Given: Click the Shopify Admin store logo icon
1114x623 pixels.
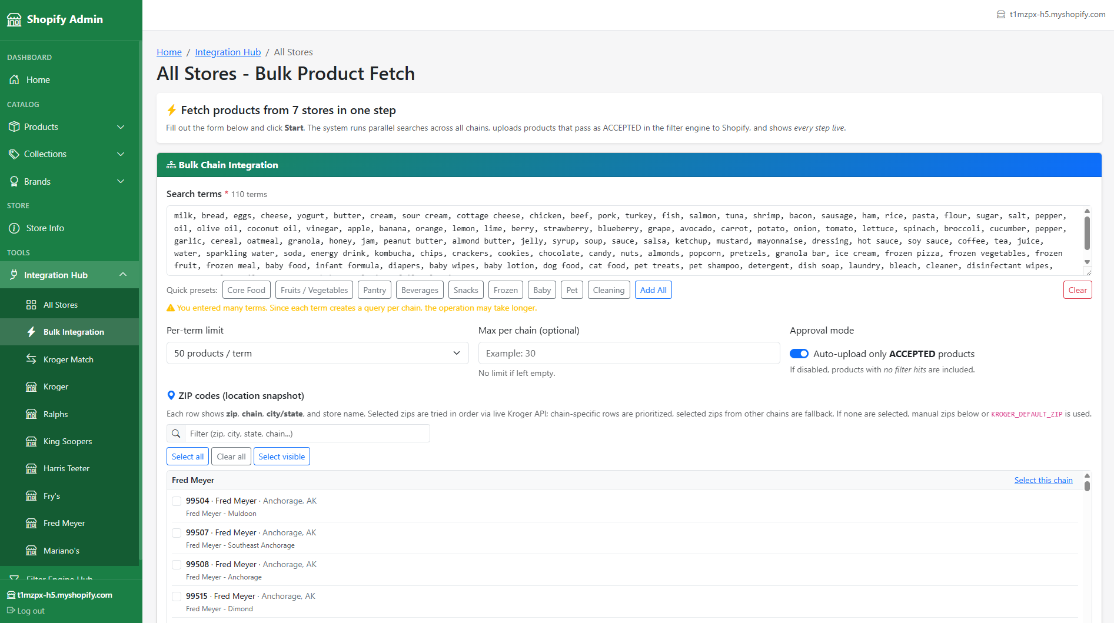Looking at the screenshot, I should pos(14,19).
